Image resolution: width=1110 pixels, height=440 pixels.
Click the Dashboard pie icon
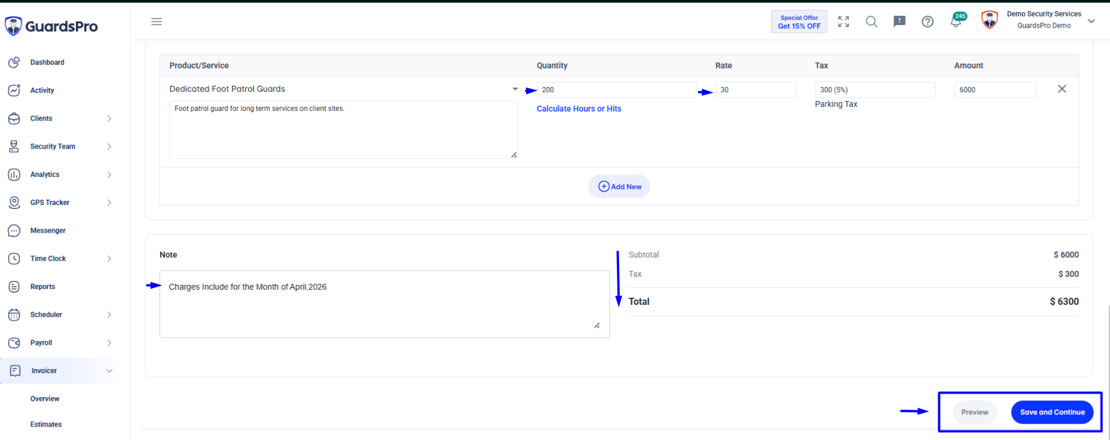14,62
